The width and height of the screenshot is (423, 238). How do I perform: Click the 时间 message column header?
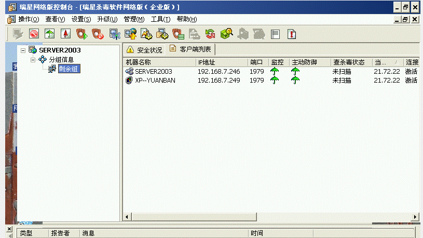(281, 233)
